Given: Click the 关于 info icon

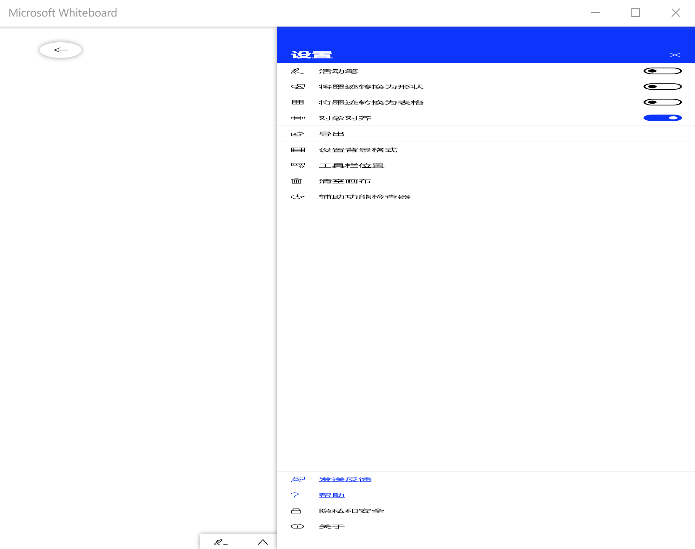Looking at the screenshot, I should pos(297,527).
